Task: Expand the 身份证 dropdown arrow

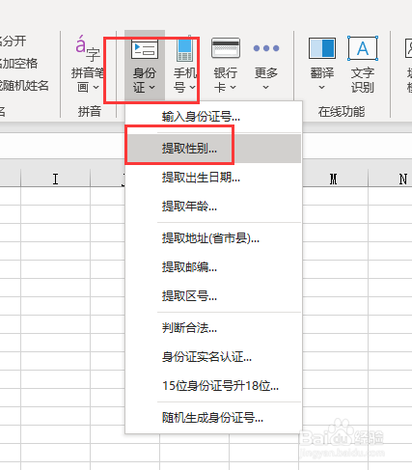Action: pyautogui.click(x=152, y=87)
